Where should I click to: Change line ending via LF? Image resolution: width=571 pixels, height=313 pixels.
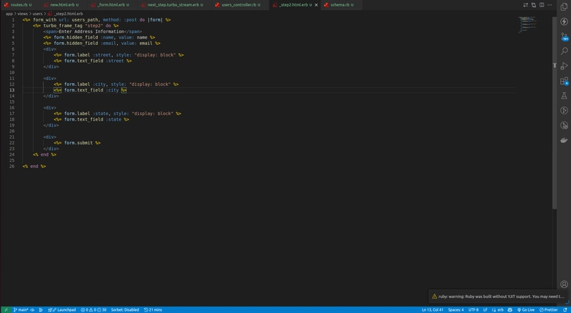coord(485,309)
